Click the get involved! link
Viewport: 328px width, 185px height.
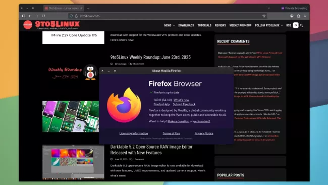coord(202,121)
